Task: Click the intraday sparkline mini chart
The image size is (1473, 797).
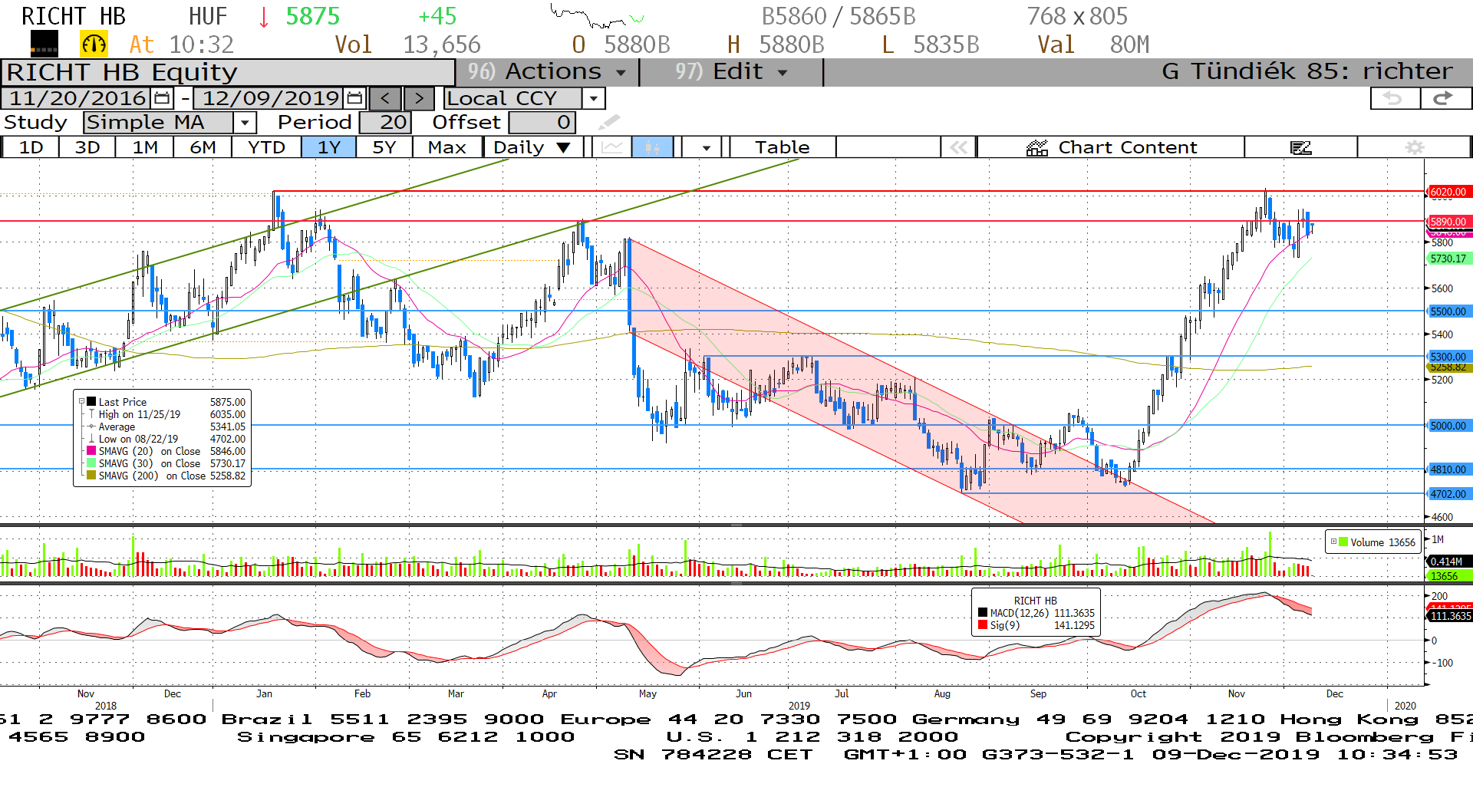Action: tap(598, 15)
